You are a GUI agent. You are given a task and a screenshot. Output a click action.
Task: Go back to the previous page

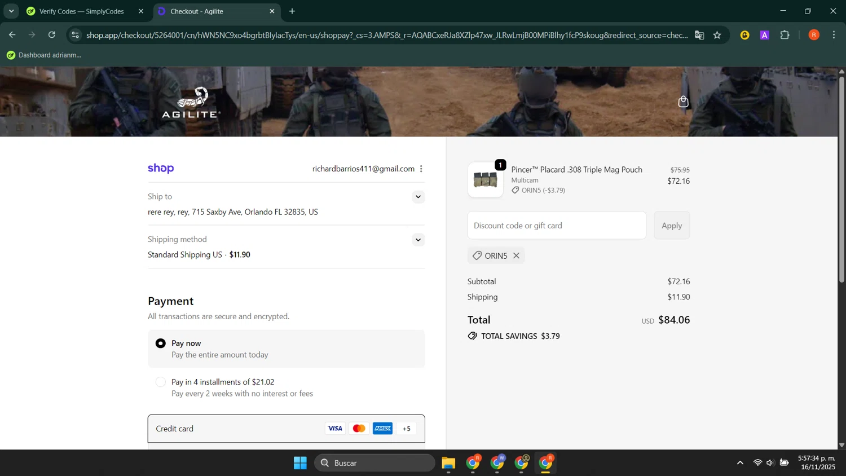point(12,35)
